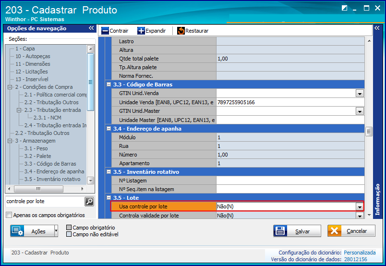Click the Campo não editável legend box
Viewport: 386px width, 266px height.
69,234
